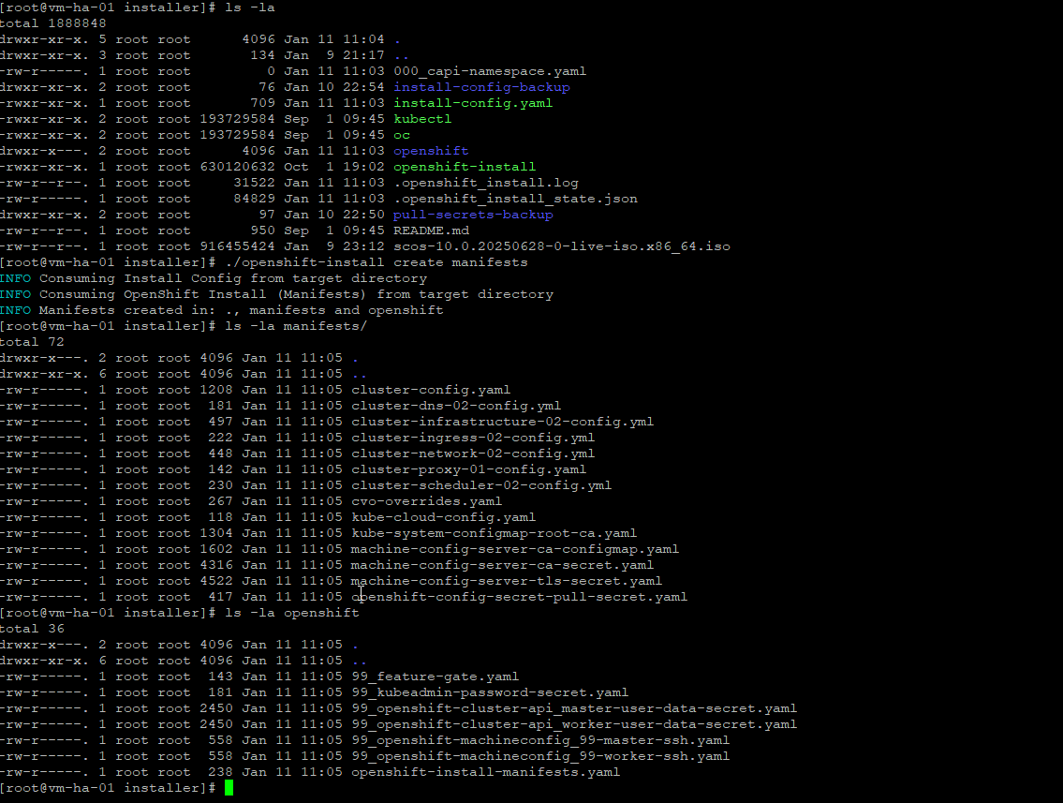The image size is (1063, 803).
Task: Click the cvo-overrides.yaml file name
Action: 426,501
